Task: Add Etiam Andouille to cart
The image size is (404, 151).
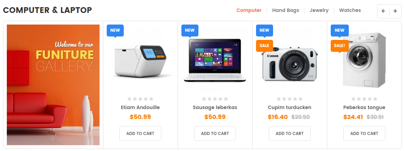Action: (x=140, y=134)
